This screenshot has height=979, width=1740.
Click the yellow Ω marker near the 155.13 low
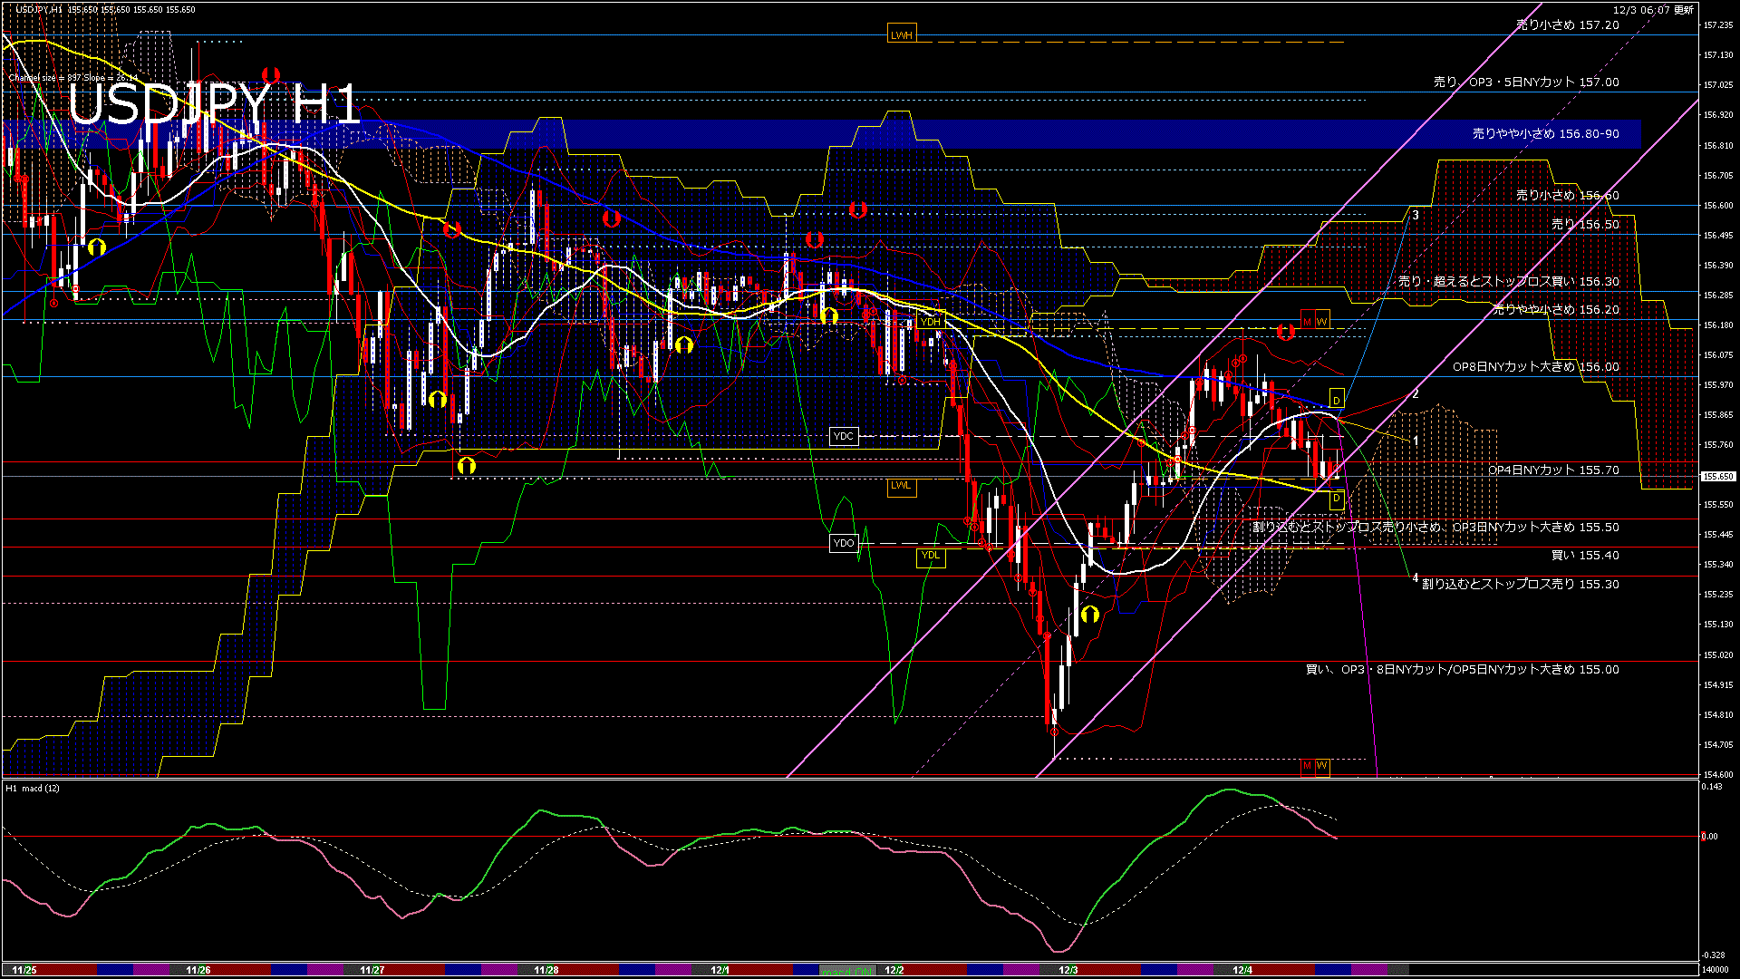(1090, 614)
